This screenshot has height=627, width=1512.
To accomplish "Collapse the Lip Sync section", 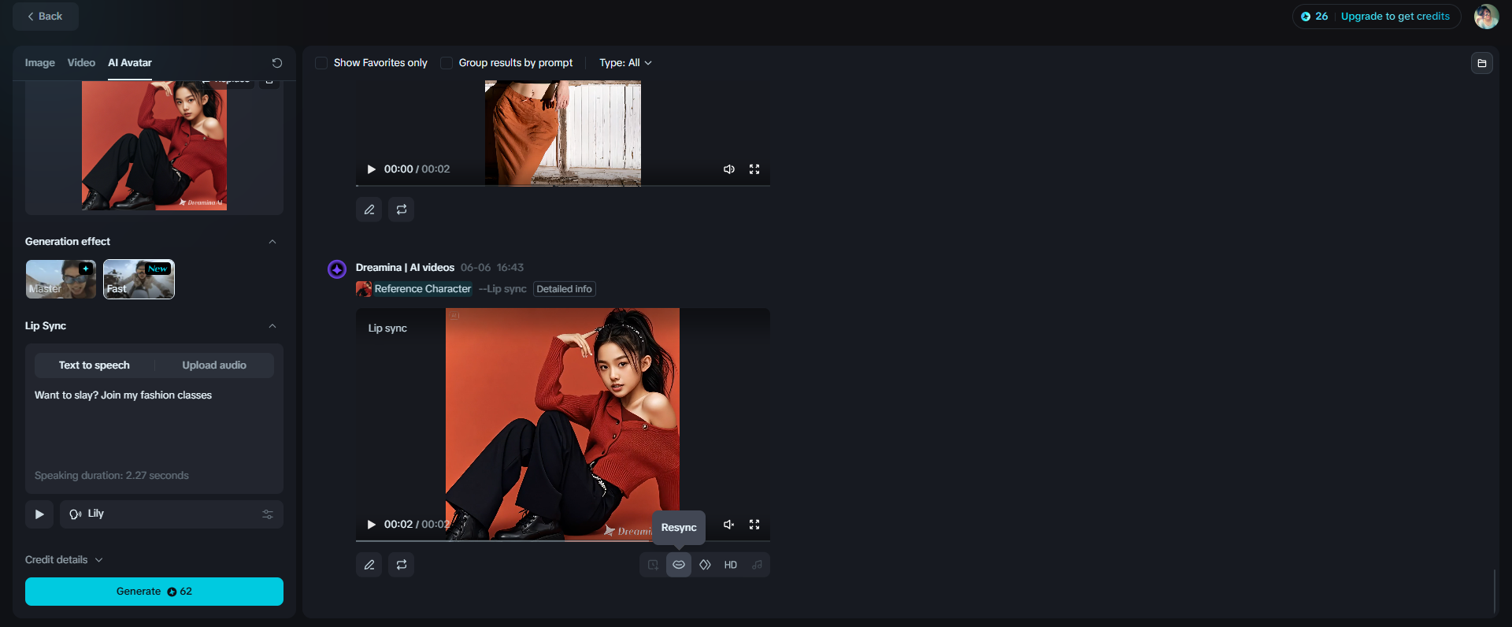I will coord(272,326).
